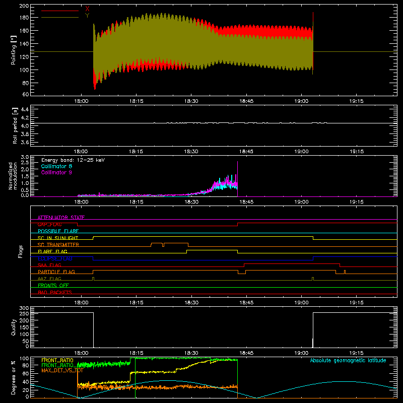Click the 250 value on the Quality axis
Viewport: 403px width, 403px height.
(x=24, y=314)
